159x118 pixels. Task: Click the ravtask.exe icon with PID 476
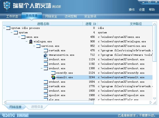click(x=46, y=51)
